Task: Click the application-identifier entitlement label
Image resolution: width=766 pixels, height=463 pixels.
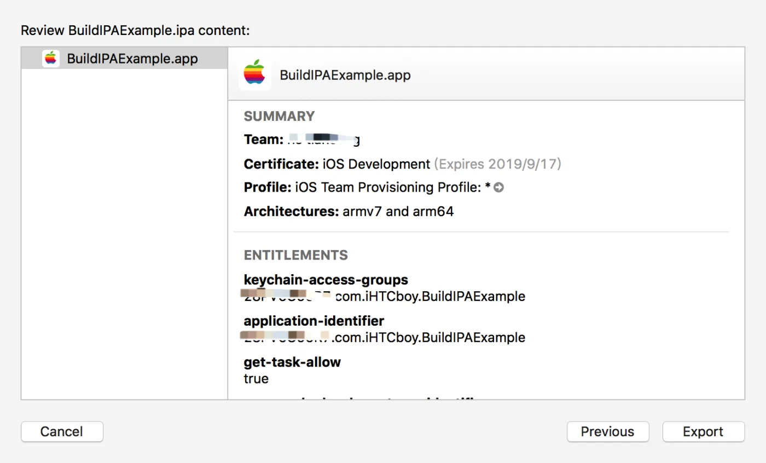Action: (x=314, y=321)
